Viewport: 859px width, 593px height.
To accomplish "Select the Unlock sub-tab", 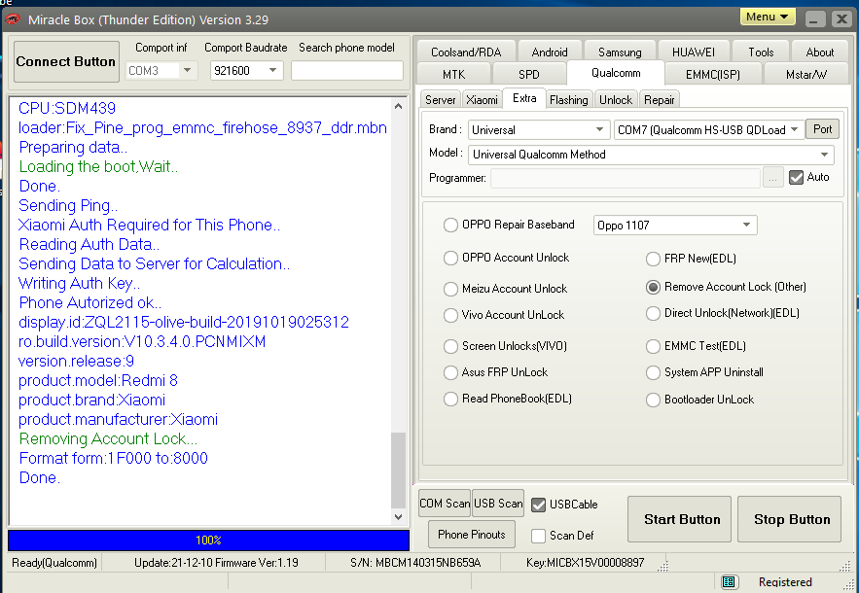I will [616, 100].
